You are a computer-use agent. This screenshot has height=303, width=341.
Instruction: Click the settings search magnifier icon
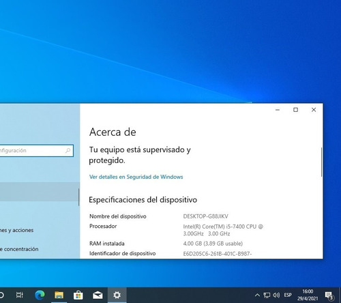click(68, 150)
